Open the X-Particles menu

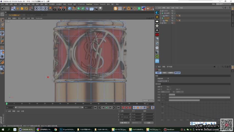coord(81,4)
